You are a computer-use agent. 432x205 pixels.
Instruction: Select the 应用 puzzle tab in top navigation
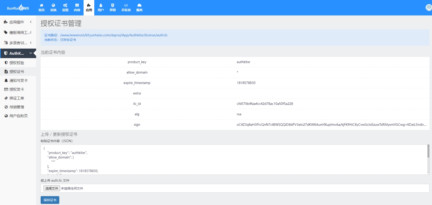(89, 8)
